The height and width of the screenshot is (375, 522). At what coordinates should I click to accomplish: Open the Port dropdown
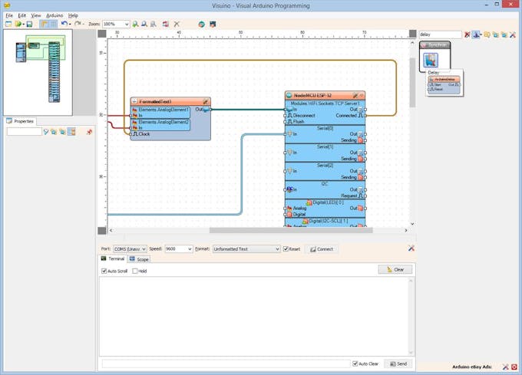pos(130,248)
